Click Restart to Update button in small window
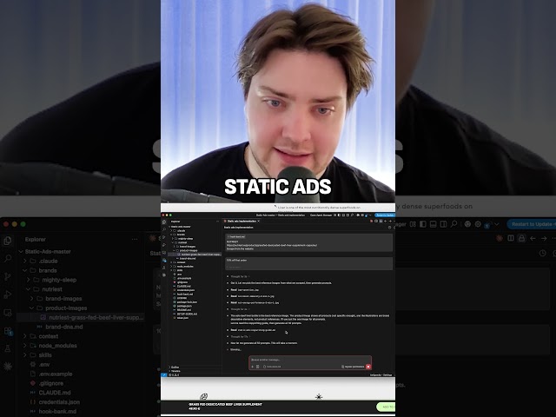The width and height of the screenshot is (556, 417). (x=385, y=215)
